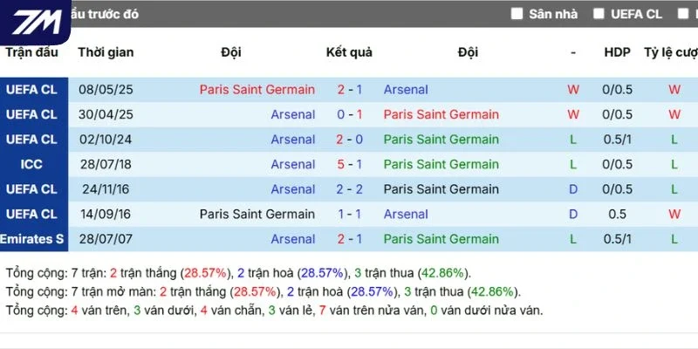Select the ICC competition label

coord(31,164)
